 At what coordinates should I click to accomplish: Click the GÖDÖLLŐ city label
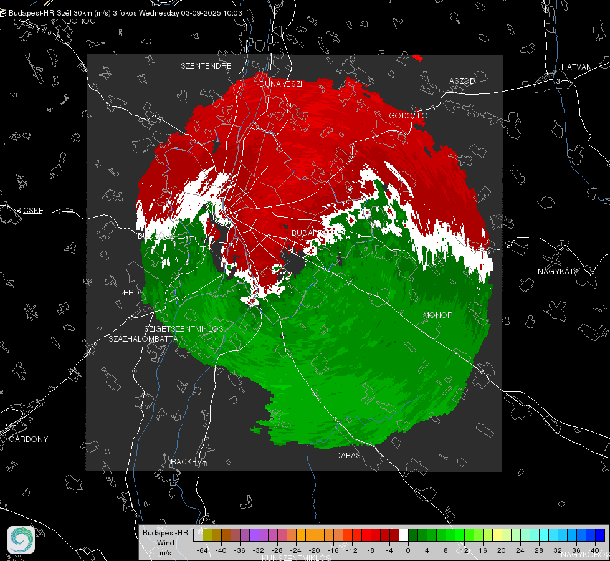tap(408, 116)
